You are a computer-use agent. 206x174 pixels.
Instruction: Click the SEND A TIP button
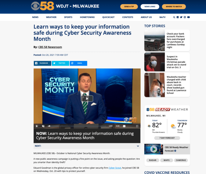[x=129, y=7]
